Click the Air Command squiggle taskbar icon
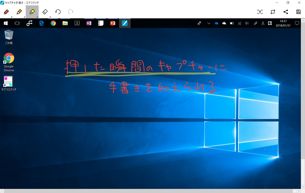The height and width of the screenshot is (193, 305). click(x=29, y=23)
